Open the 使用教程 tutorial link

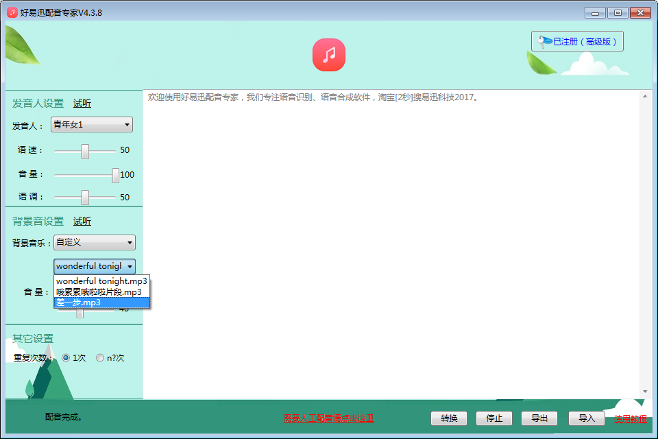(630, 418)
